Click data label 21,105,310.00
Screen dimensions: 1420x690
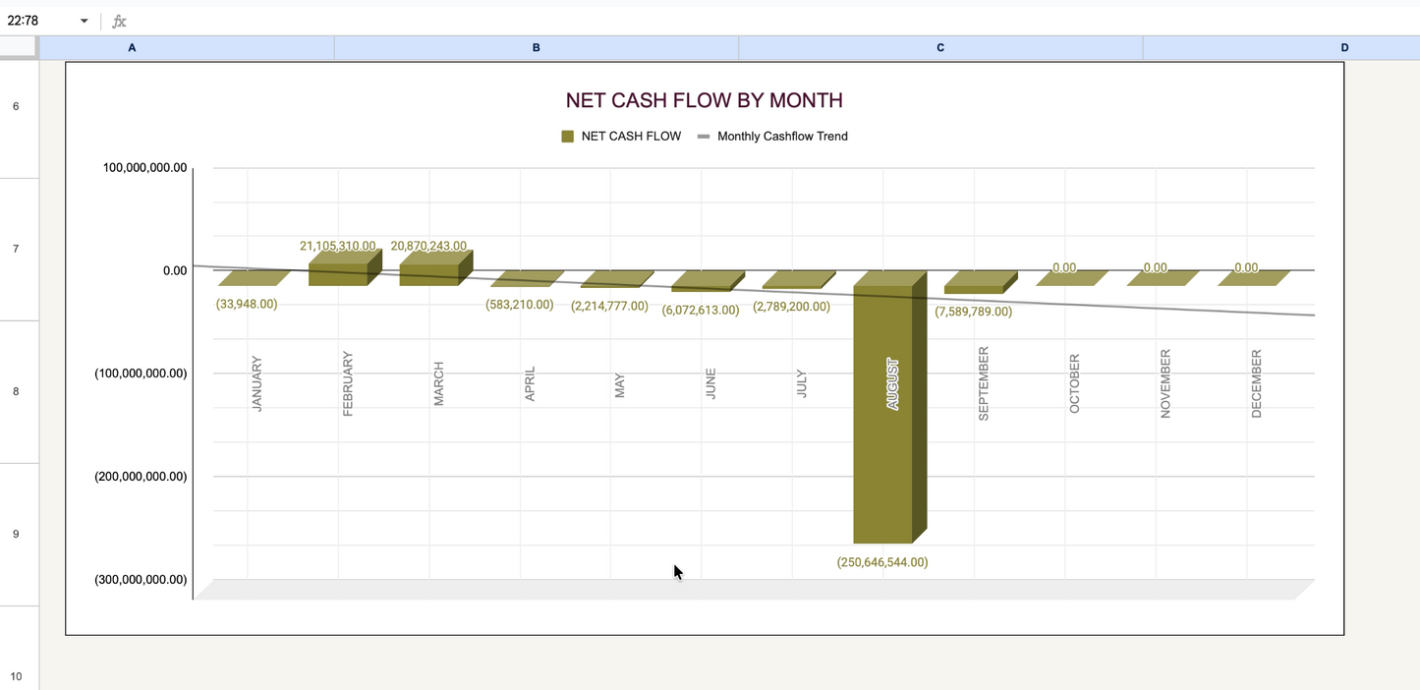338,246
